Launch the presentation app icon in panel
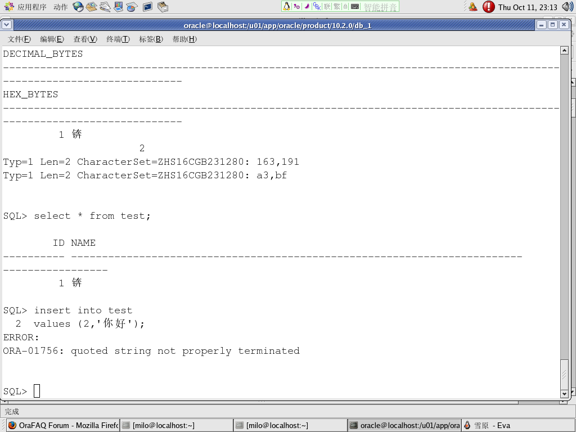Viewport: 576px width, 432px height. (x=119, y=7)
